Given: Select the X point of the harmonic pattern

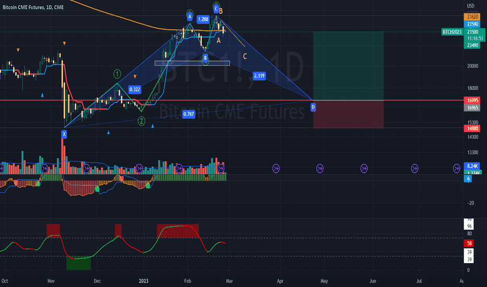Looking at the screenshot, I should tap(64, 134).
